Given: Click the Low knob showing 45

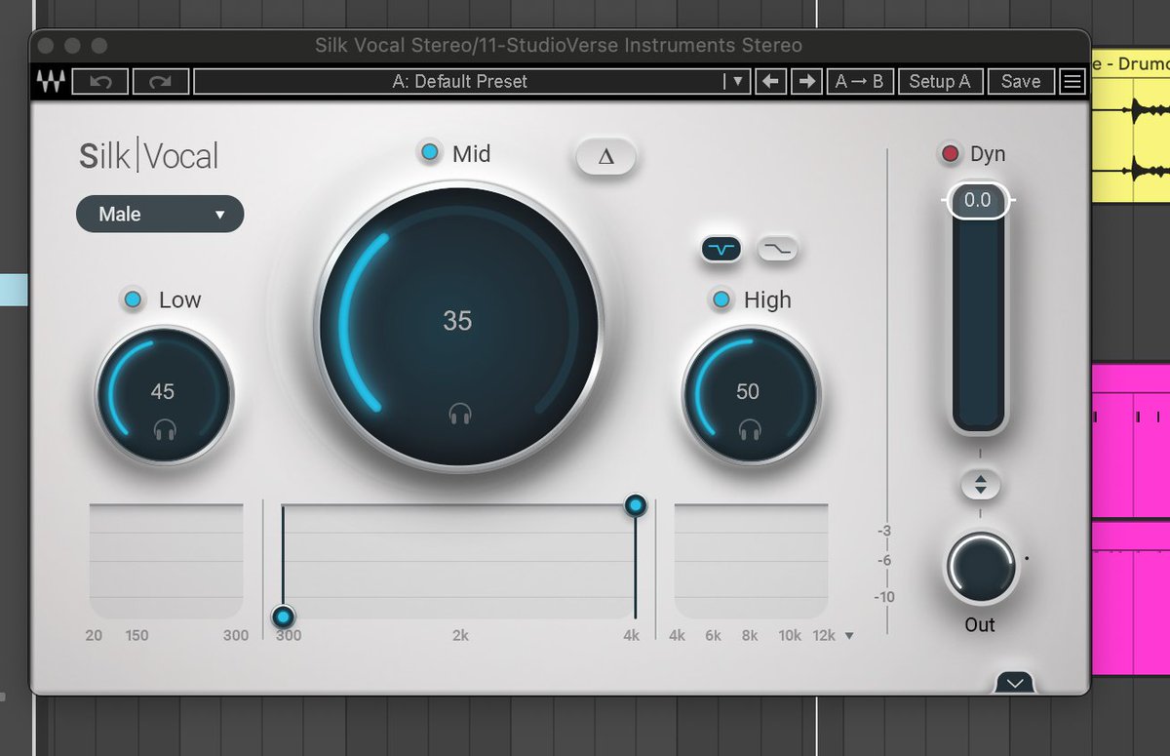Looking at the screenshot, I should coord(164,394).
